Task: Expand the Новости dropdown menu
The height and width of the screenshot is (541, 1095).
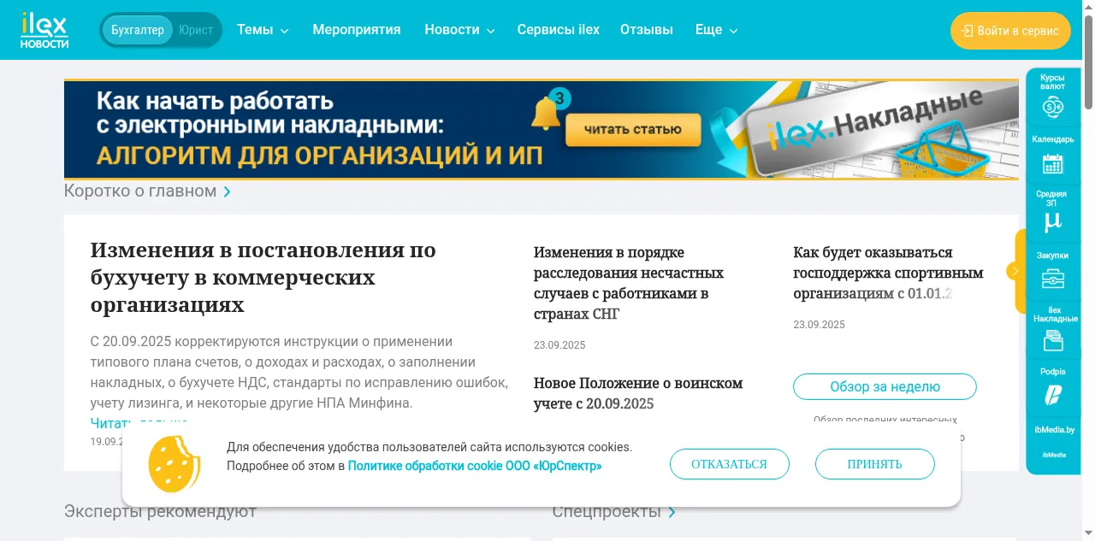Action: 459,30
